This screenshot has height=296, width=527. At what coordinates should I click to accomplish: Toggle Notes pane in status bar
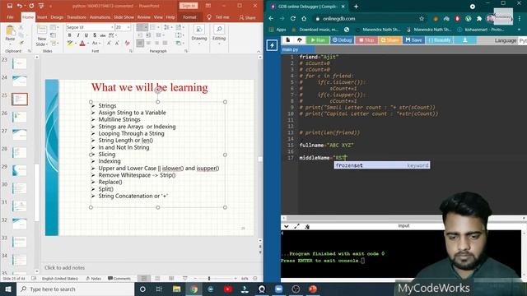tap(94, 278)
